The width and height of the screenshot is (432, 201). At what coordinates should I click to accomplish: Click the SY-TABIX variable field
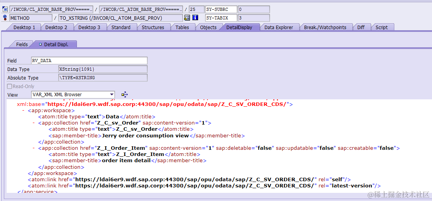point(221,18)
